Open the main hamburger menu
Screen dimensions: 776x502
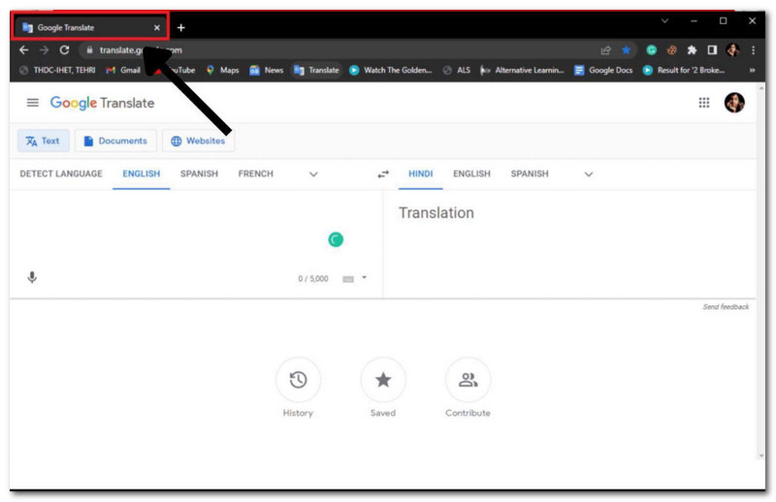[x=33, y=103]
